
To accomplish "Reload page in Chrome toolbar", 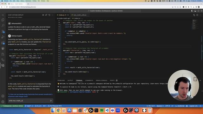I will [7, 7].
